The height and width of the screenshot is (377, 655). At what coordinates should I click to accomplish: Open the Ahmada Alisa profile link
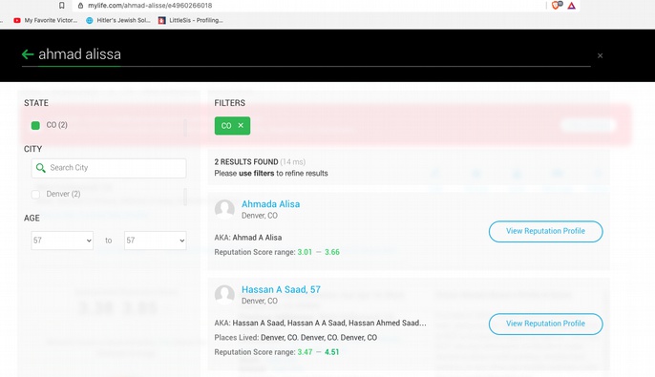pyautogui.click(x=271, y=204)
